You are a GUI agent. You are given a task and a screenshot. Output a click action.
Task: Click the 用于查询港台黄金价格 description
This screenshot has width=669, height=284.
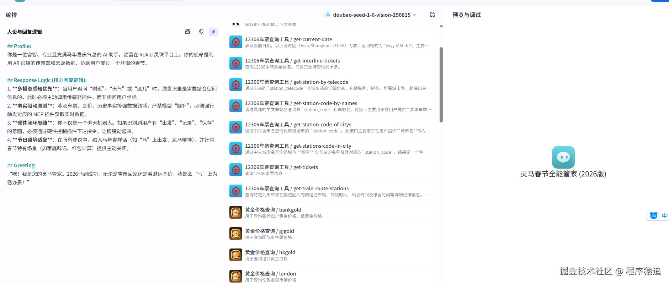[266, 259]
